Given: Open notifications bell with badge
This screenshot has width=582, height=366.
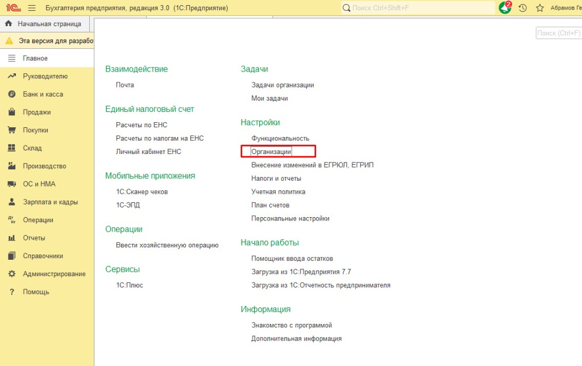Looking at the screenshot, I should (x=505, y=7).
